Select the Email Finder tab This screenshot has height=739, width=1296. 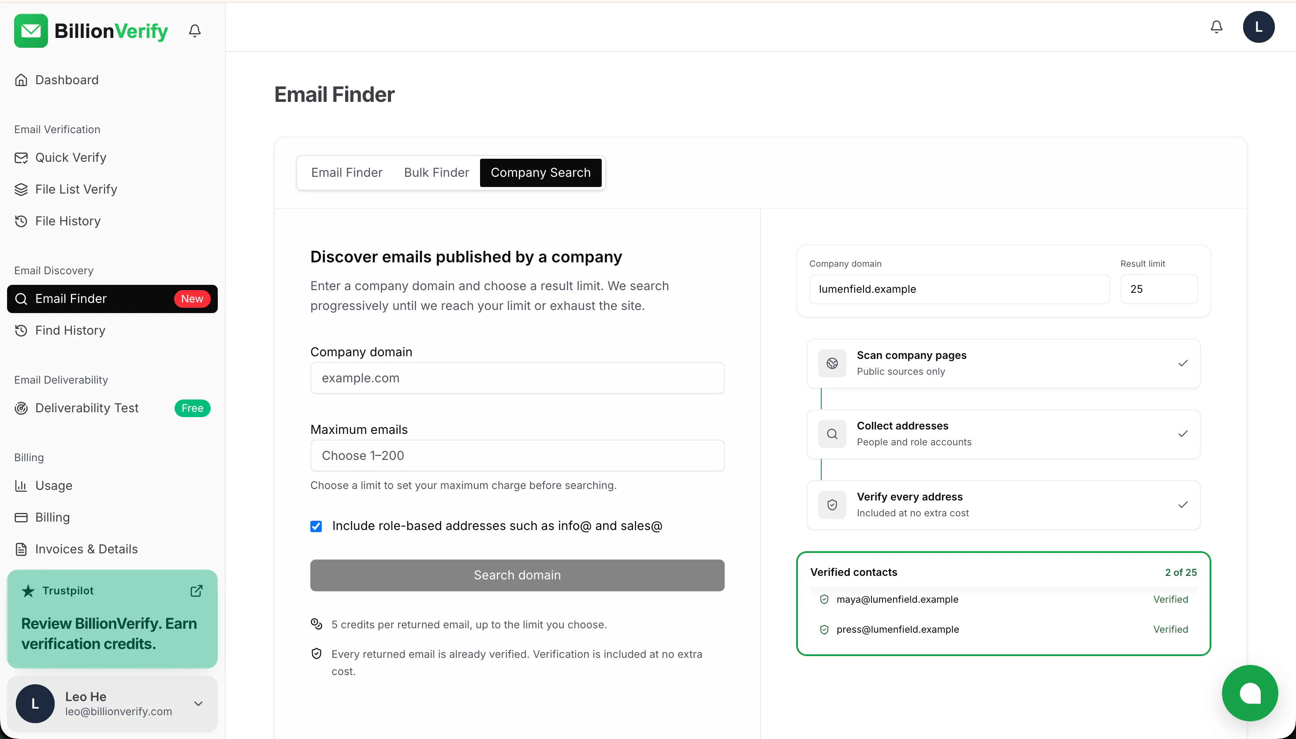click(x=346, y=172)
